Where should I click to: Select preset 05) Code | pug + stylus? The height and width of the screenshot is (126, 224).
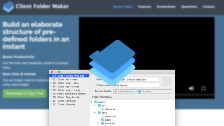pyautogui.click(x=69, y=90)
